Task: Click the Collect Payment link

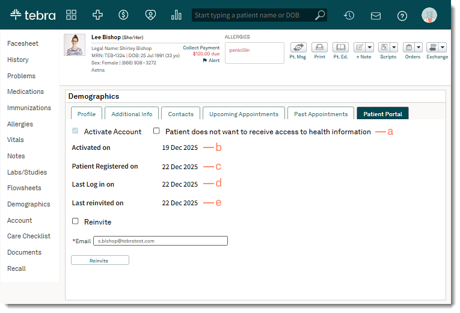Action: tap(201, 48)
